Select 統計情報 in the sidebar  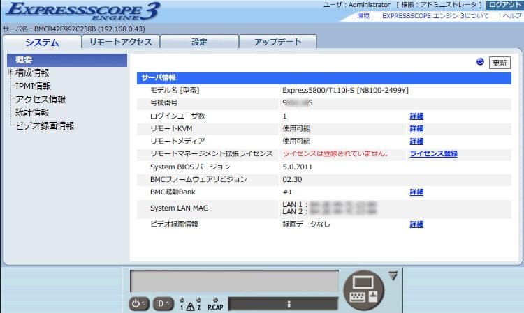pyautogui.click(x=32, y=113)
